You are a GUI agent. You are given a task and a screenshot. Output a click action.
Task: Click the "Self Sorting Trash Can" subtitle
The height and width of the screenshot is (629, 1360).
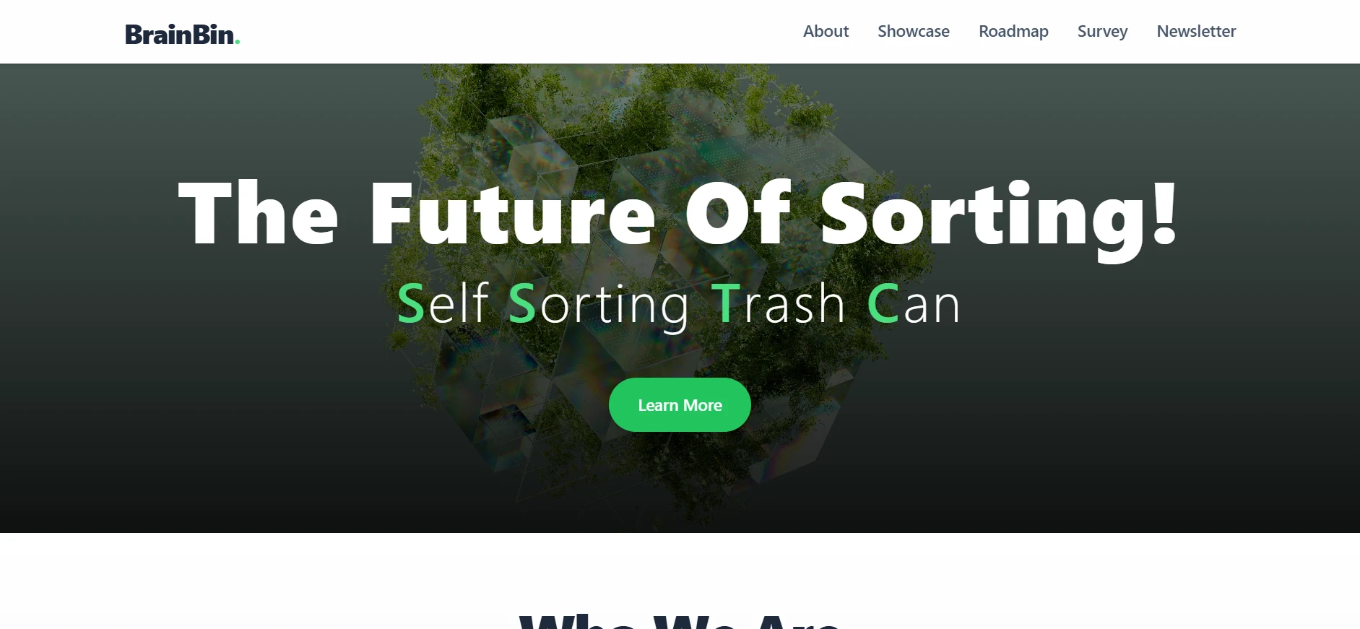(x=679, y=305)
